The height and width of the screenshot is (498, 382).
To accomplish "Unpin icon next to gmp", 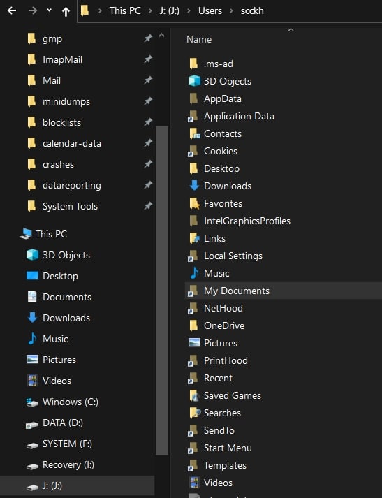I will (x=148, y=38).
